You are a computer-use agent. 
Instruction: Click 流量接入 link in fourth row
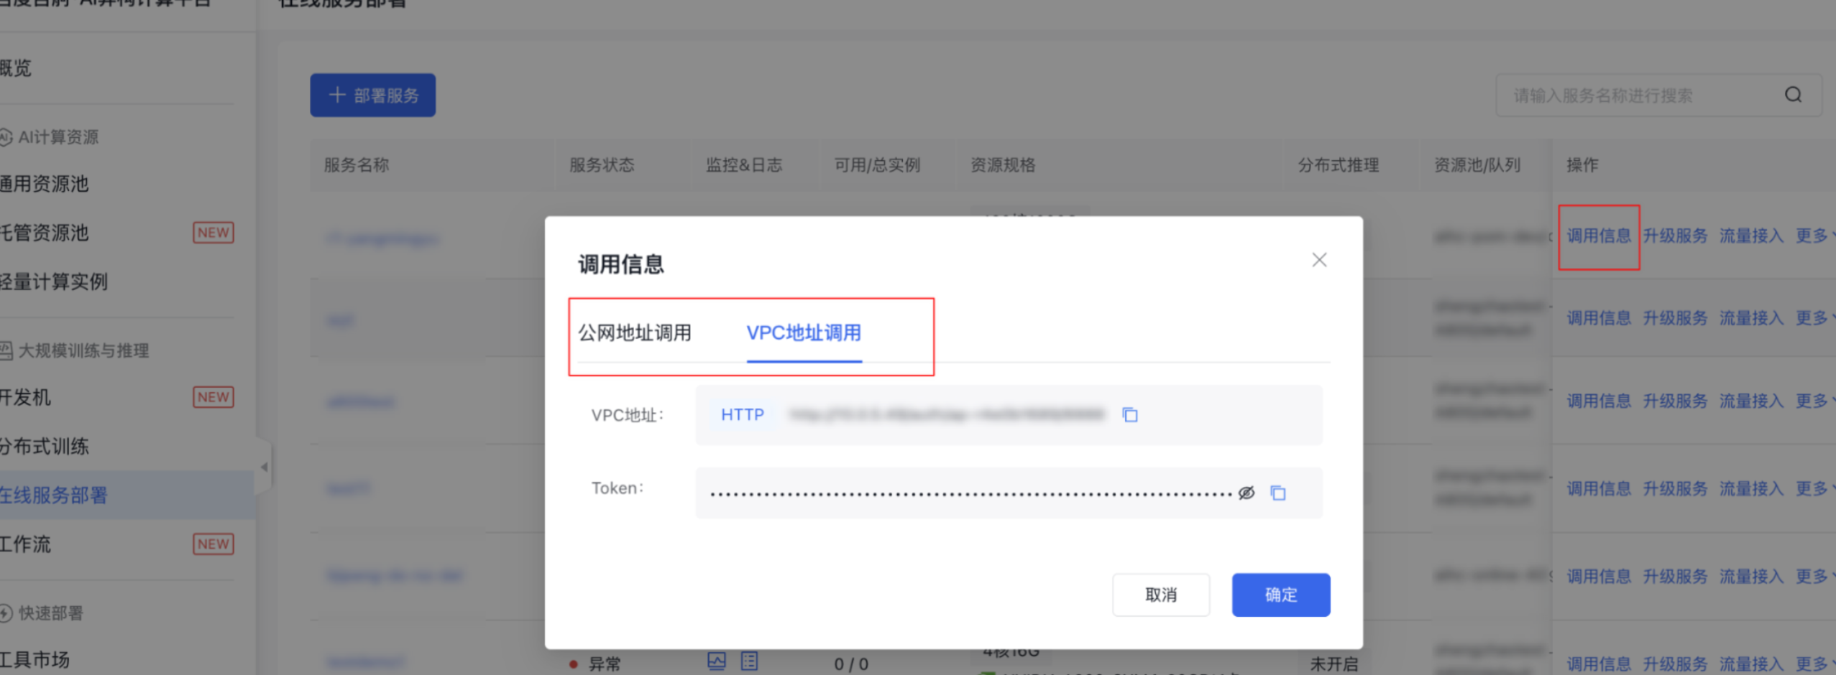pyautogui.click(x=1751, y=488)
